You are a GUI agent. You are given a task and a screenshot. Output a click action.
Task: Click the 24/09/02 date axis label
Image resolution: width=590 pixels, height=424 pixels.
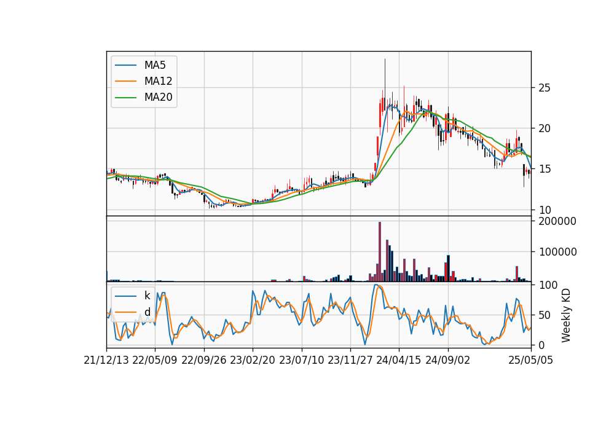tap(448, 360)
